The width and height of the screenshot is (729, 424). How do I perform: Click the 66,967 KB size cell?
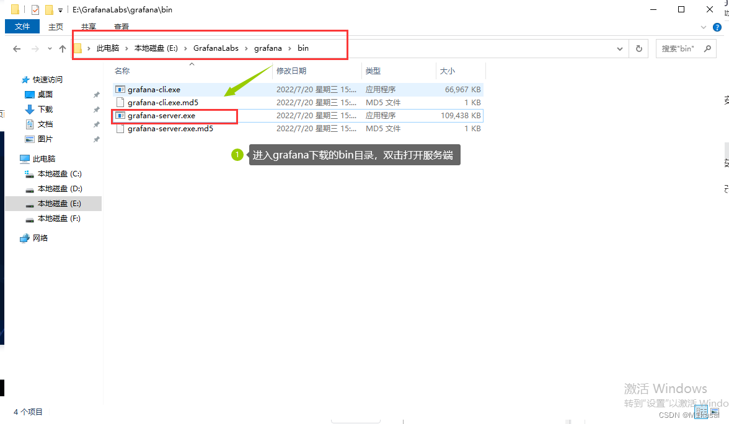(x=462, y=90)
